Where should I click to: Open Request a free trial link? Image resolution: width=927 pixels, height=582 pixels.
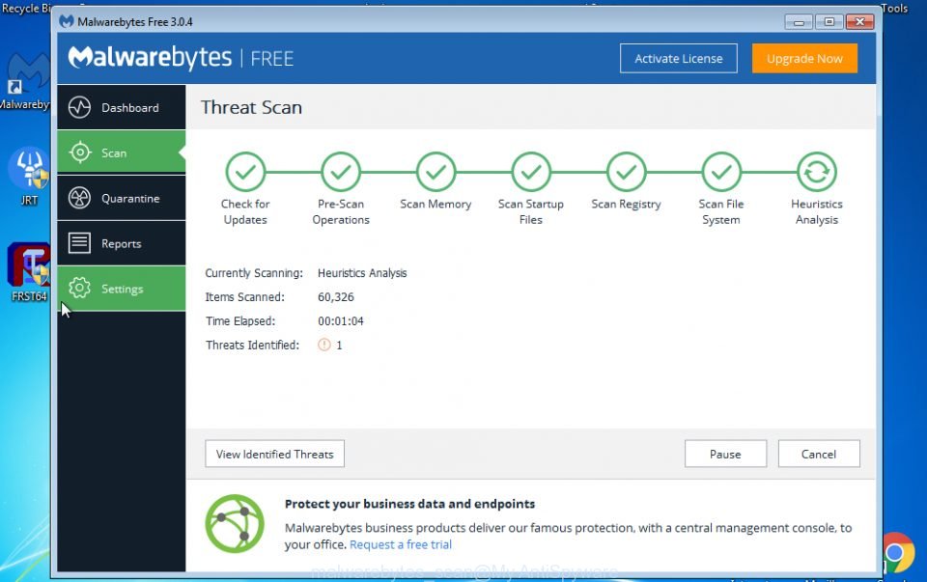coord(400,544)
